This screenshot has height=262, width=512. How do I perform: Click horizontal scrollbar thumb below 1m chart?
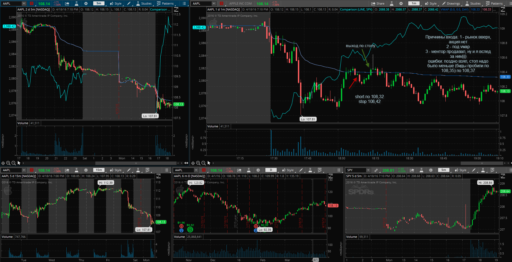tap(482, 163)
